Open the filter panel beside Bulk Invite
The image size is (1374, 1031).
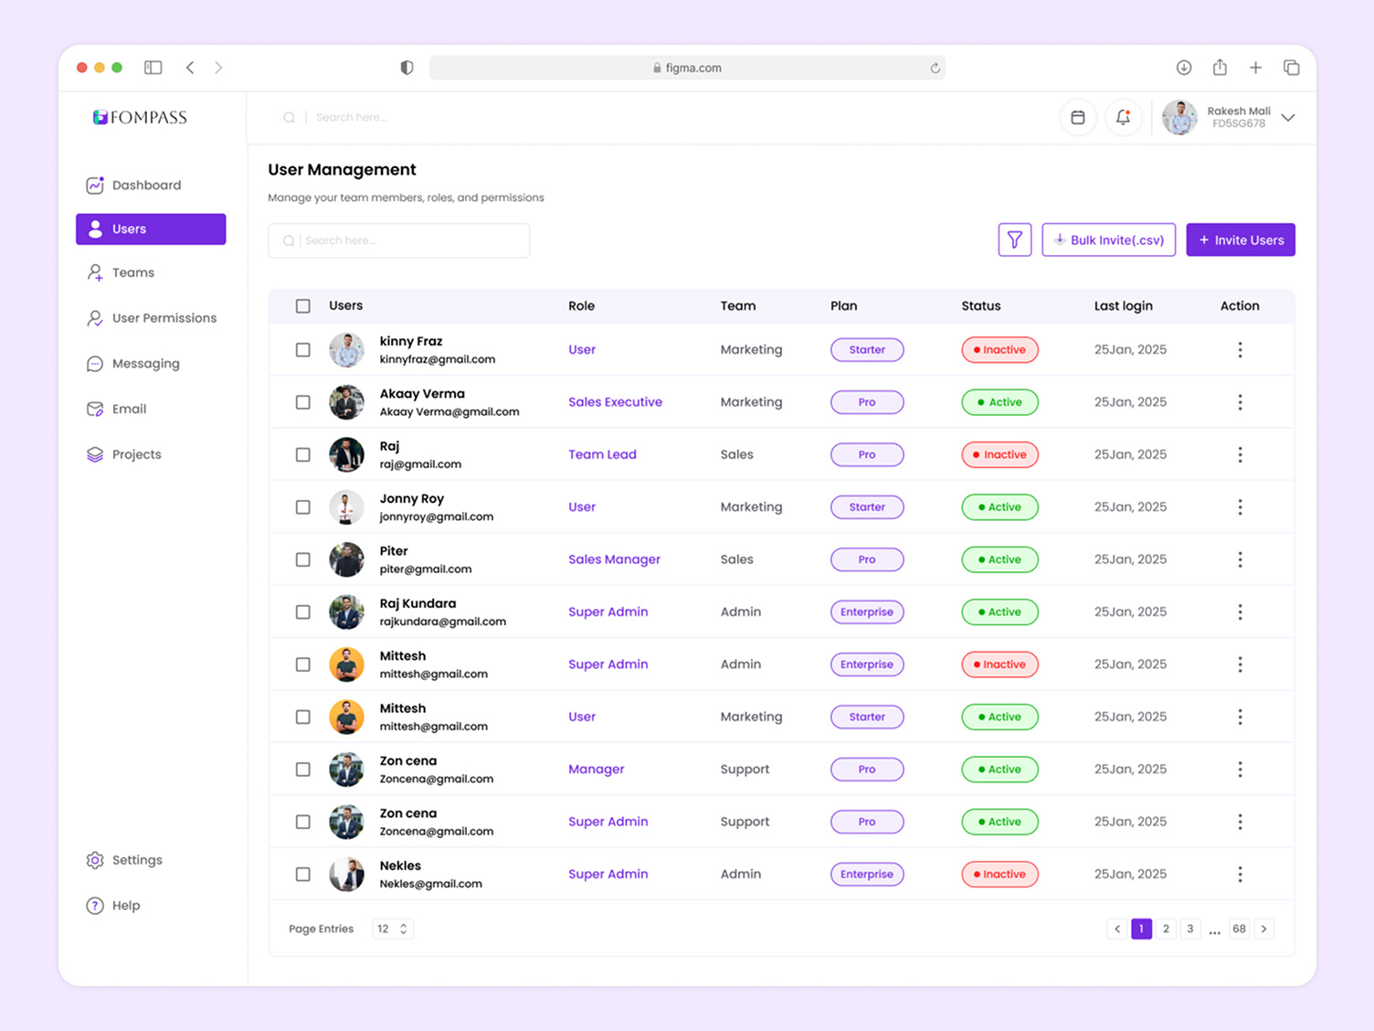[1014, 239]
